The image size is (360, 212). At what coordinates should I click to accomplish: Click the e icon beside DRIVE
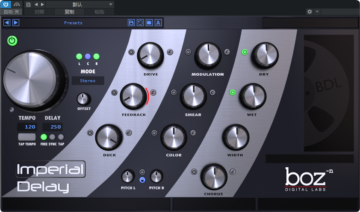tap(170, 52)
